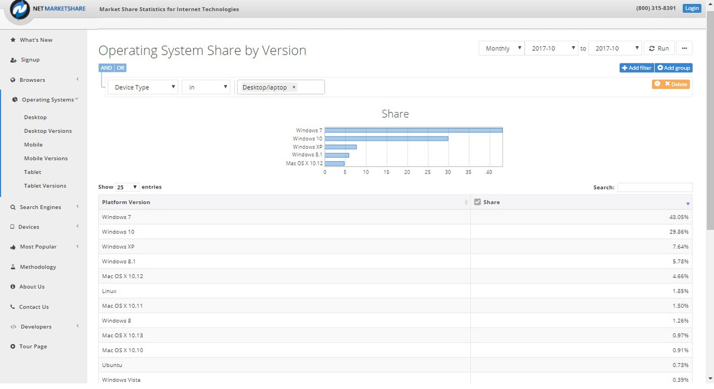This screenshot has height=389, width=714.
Task: Click the thumbs-up icon beside Most Popular
Action: tap(13, 247)
